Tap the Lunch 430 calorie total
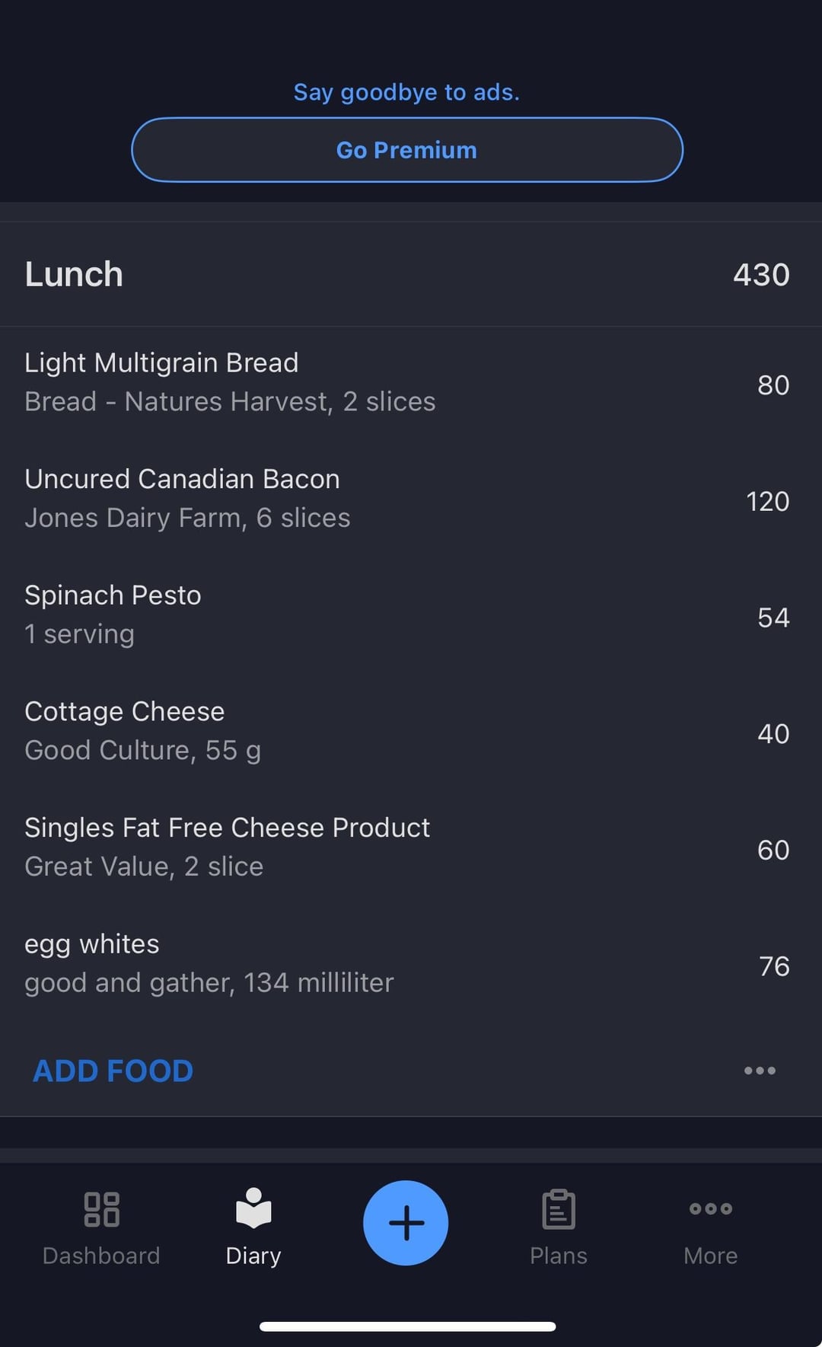 [x=761, y=275]
